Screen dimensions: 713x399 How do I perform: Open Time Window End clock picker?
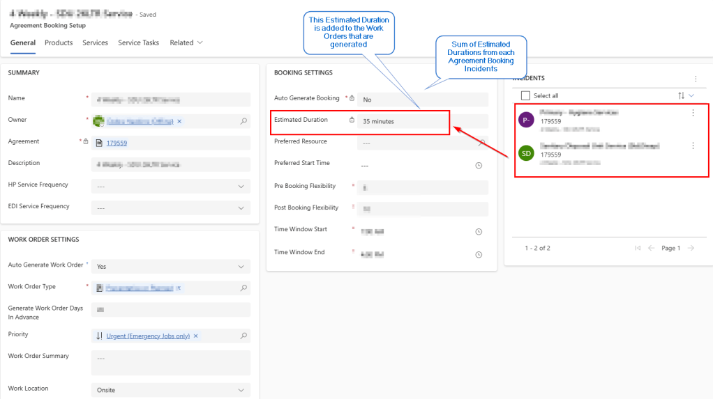point(479,255)
